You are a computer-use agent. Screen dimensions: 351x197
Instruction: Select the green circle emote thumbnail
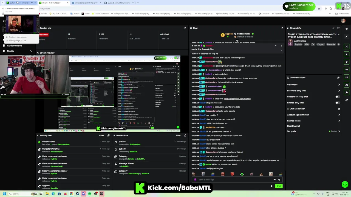242,174
